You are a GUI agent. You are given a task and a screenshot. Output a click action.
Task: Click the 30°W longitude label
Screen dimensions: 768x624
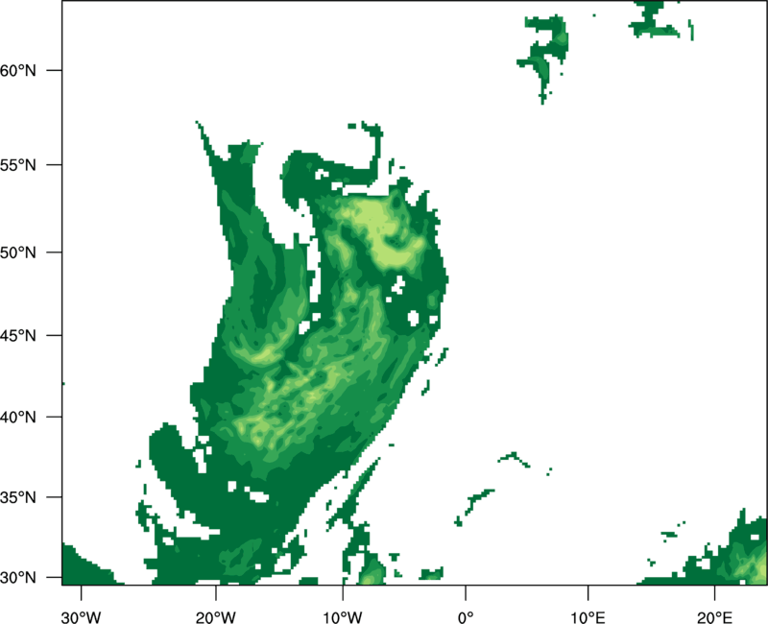click(82, 617)
